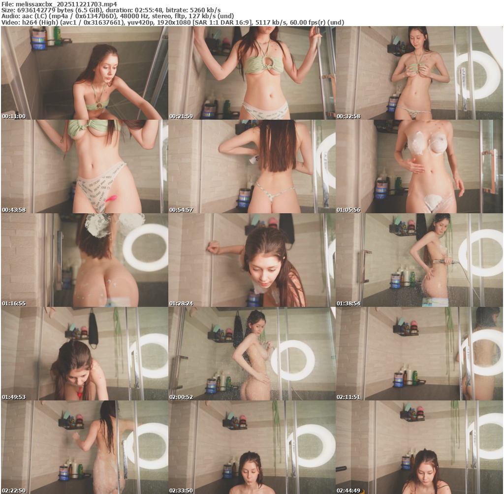
Task: Open the thumbnail labeled 01:38:54
Action: tap(419, 260)
